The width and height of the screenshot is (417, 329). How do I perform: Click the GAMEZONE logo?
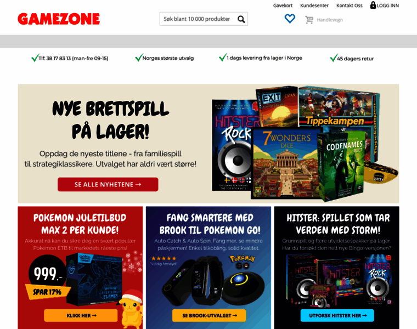[x=59, y=19]
